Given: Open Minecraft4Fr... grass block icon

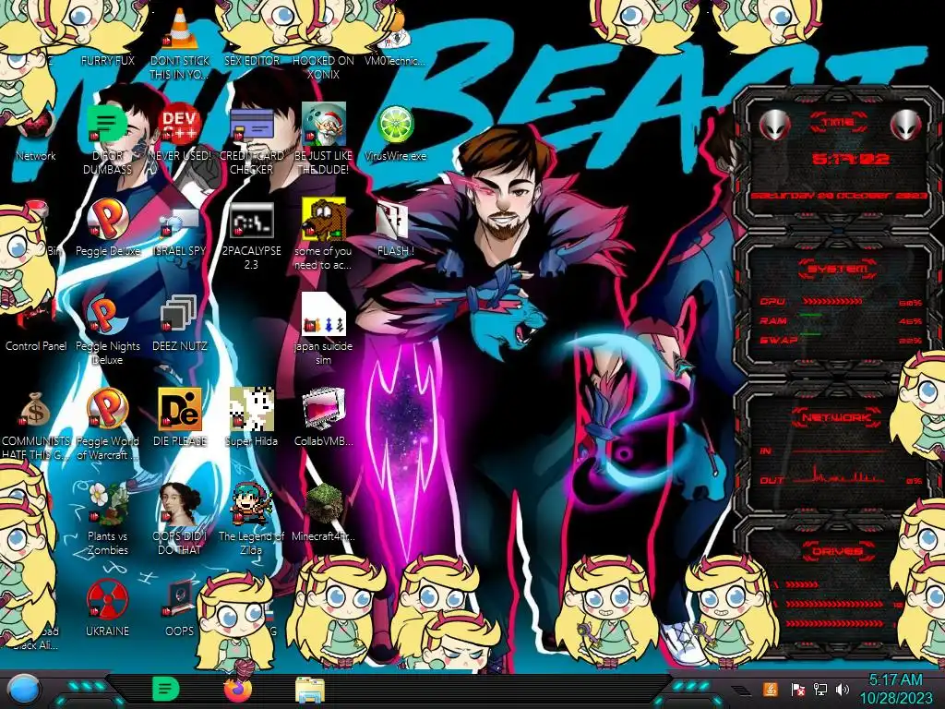Looking at the screenshot, I should 323,513.
